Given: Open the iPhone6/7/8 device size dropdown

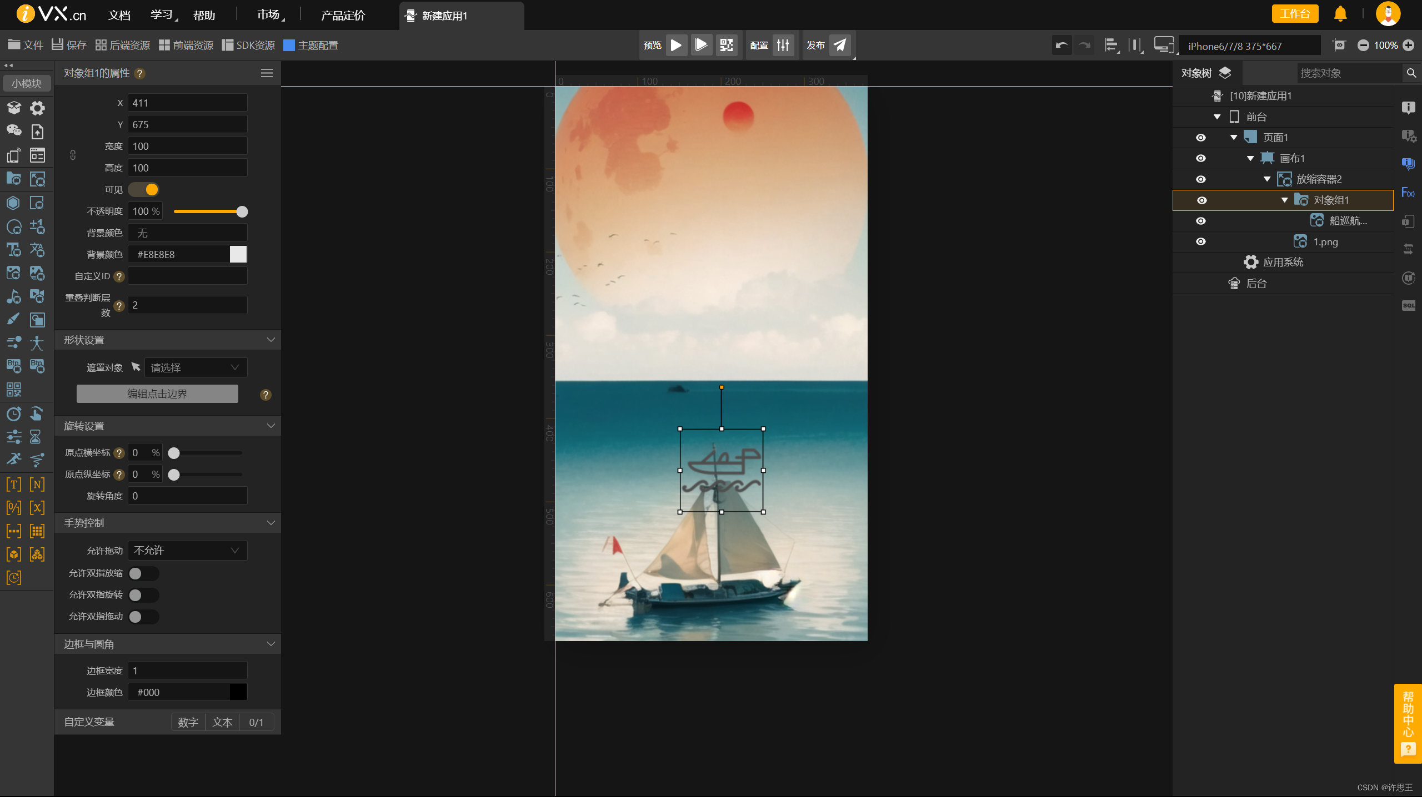Looking at the screenshot, I should pyautogui.click(x=1251, y=46).
